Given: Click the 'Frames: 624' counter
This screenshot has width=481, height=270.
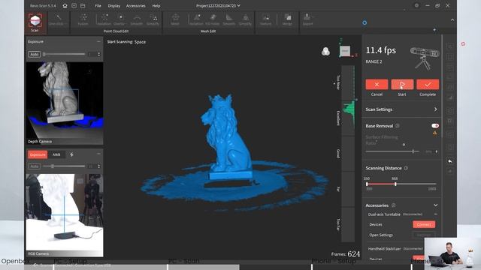Looking at the screenshot, I should tap(346, 254).
